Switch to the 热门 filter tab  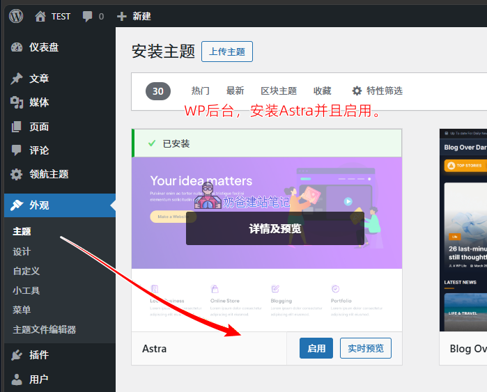[x=201, y=91]
